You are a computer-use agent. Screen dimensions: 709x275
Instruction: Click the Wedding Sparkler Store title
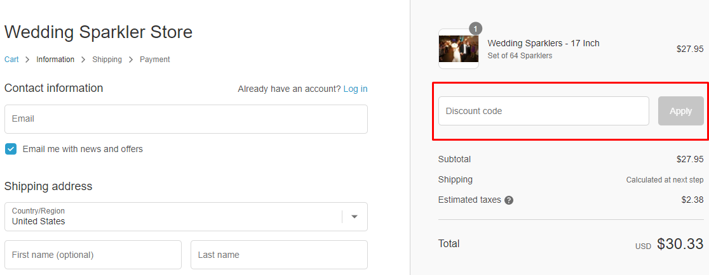pyautogui.click(x=98, y=32)
